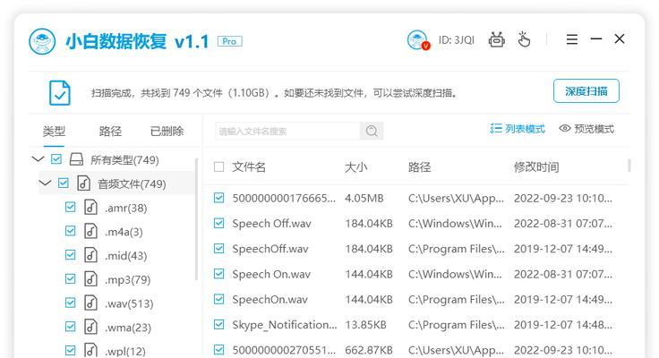Viewport: 659px width, 358px height.
Task: Click the 深度扫描 deep scan button
Action: click(586, 91)
